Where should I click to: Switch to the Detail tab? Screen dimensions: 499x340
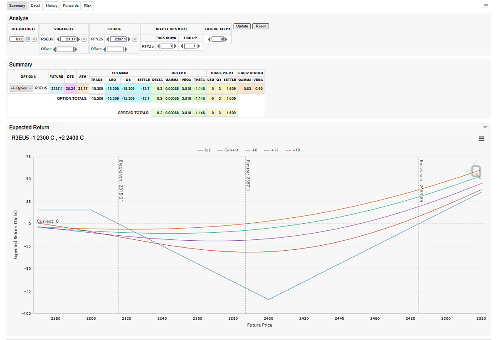pos(35,6)
